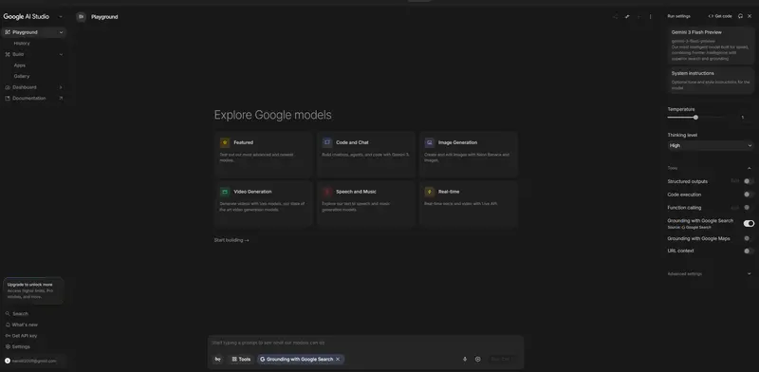This screenshot has height=372, width=759.
Task: Click the add media plus icon
Action: coord(478,359)
